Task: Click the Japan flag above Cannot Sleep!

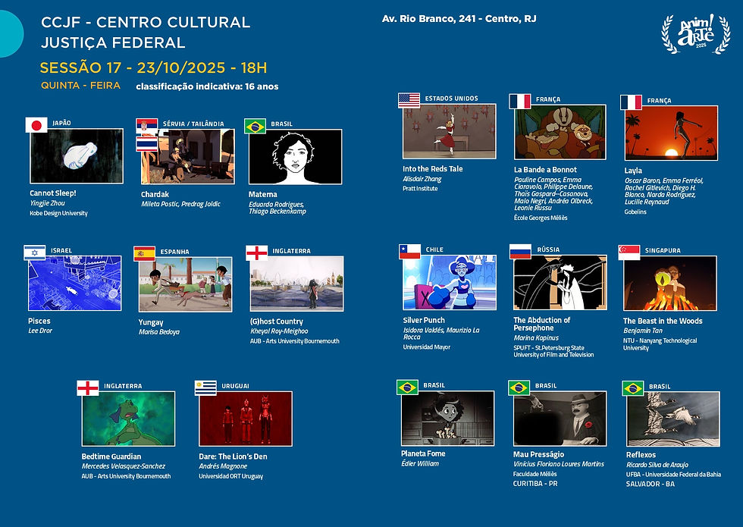Action: (x=36, y=124)
